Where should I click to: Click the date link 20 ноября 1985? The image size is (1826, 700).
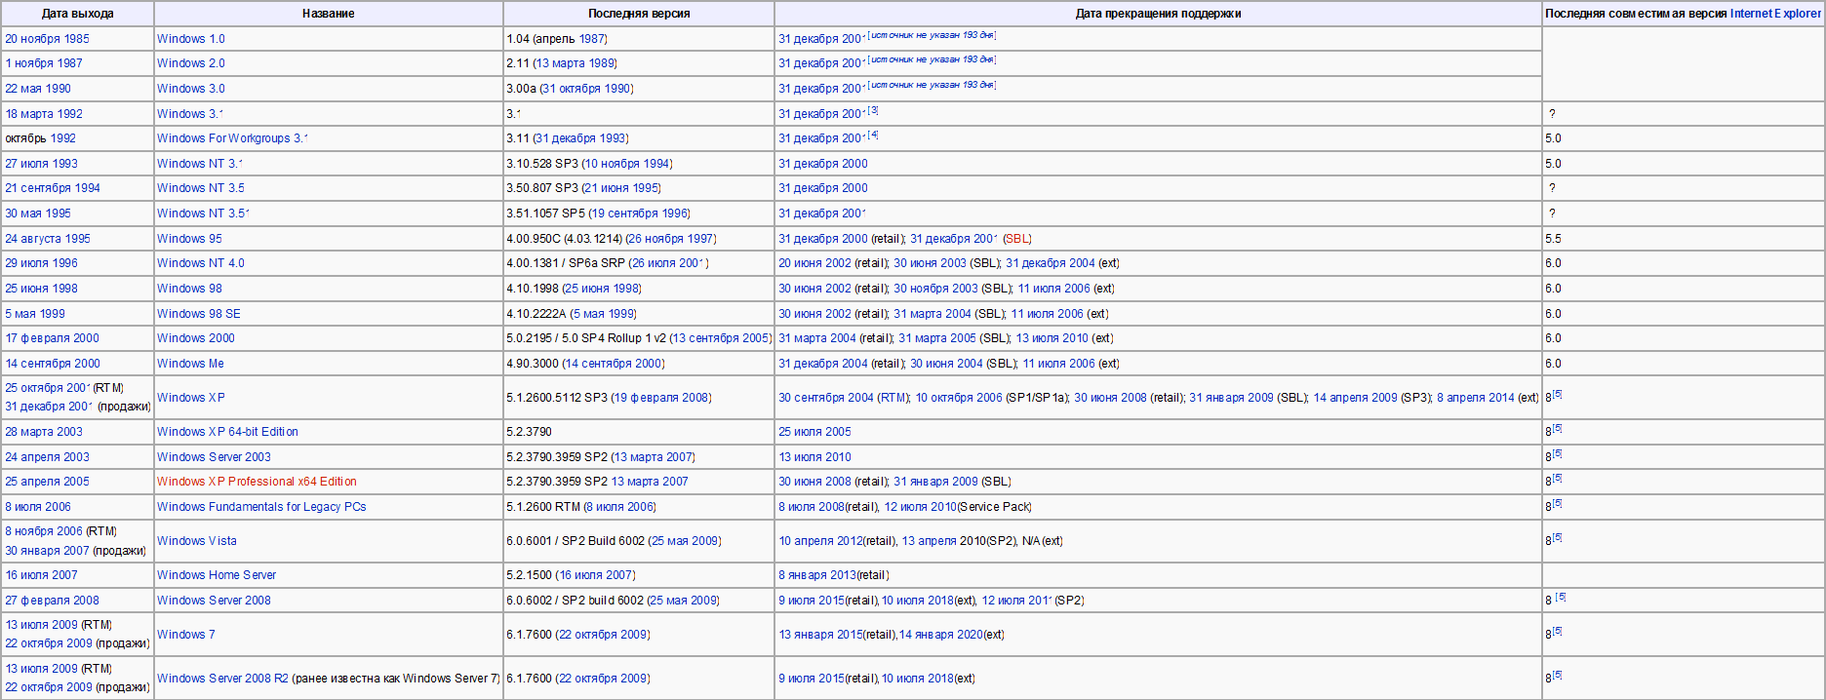[47, 39]
